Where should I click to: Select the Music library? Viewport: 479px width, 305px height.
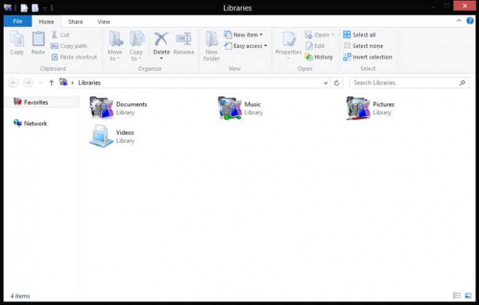240,108
